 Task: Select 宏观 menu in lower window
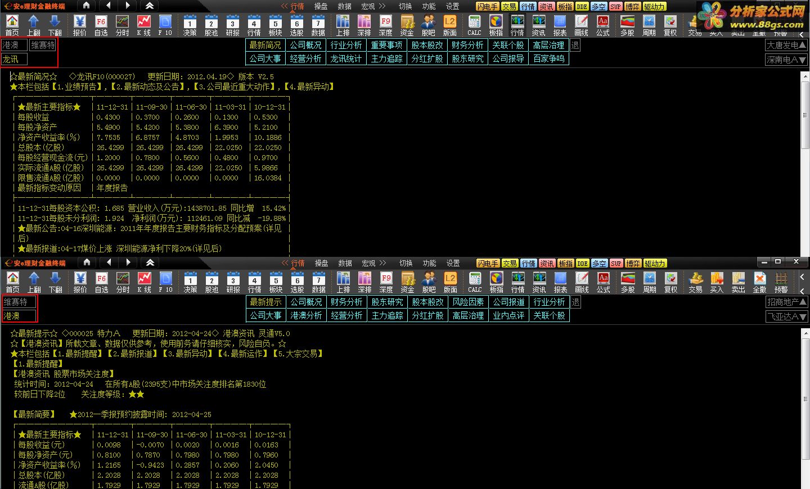click(x=369, y=263)
